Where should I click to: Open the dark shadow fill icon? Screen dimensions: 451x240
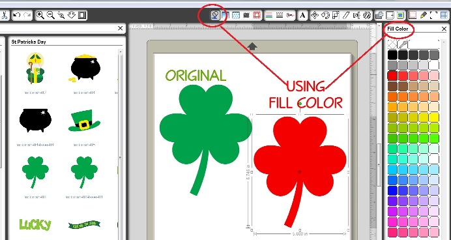click(x=246, y=15)
